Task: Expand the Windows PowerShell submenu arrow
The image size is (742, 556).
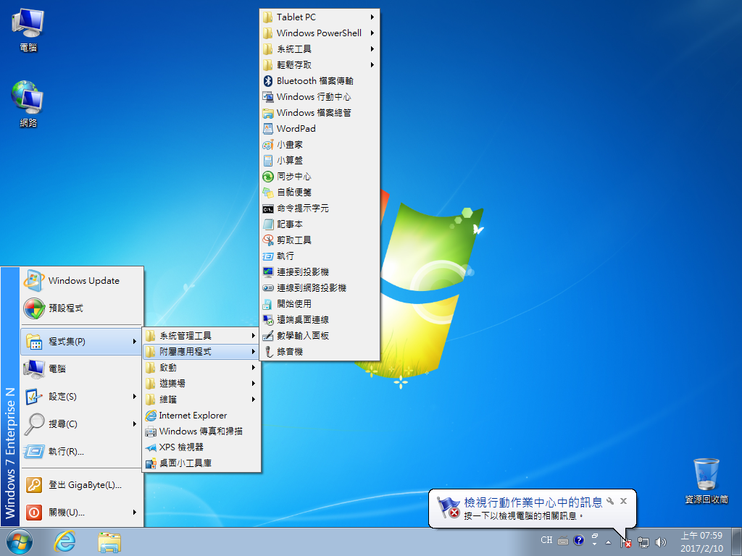Action: pos(372,33)
